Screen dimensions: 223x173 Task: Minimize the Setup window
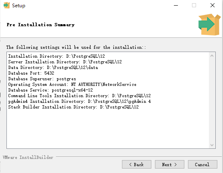click(x=176, y=5)
